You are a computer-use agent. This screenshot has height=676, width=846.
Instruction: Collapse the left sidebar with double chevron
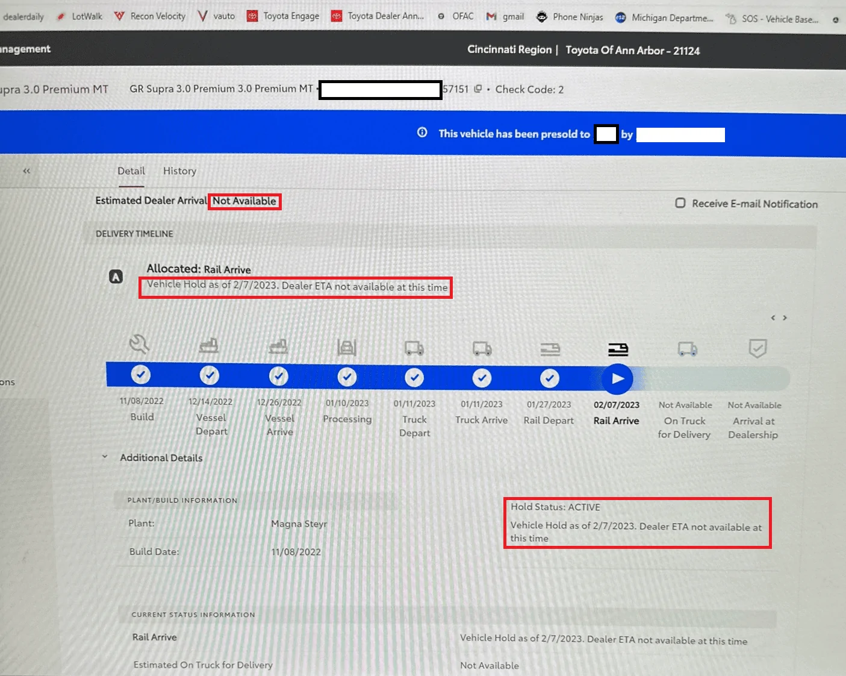pos(26,171)
